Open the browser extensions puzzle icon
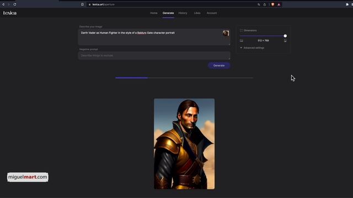Screen dimensions: 353x198 coord(347,4)
